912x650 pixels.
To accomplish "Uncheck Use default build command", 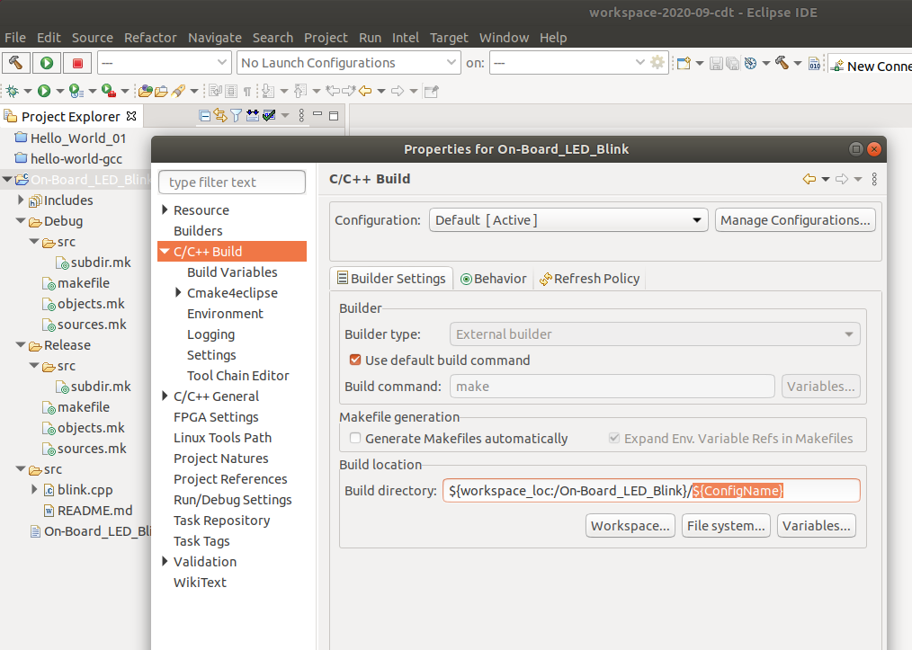I will click(x=355, y=361).
